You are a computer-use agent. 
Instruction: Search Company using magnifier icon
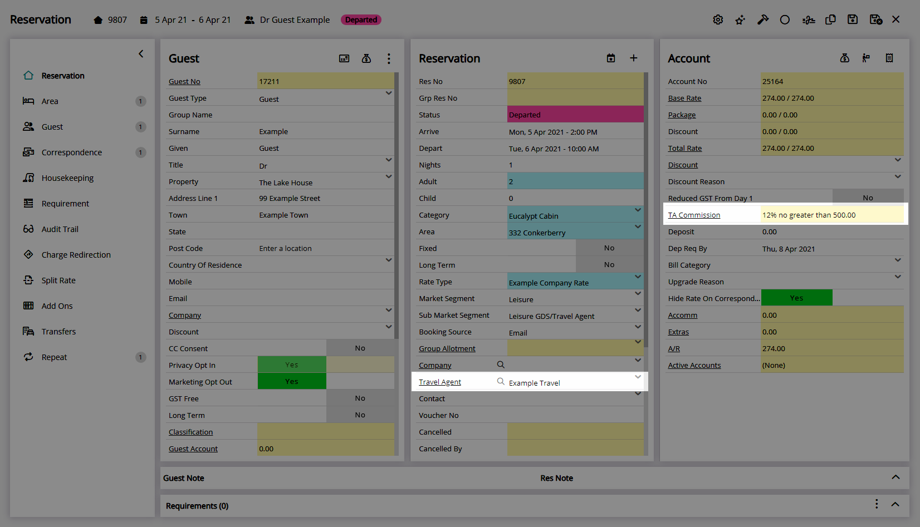pyautogui.click(x=501, y=365)
